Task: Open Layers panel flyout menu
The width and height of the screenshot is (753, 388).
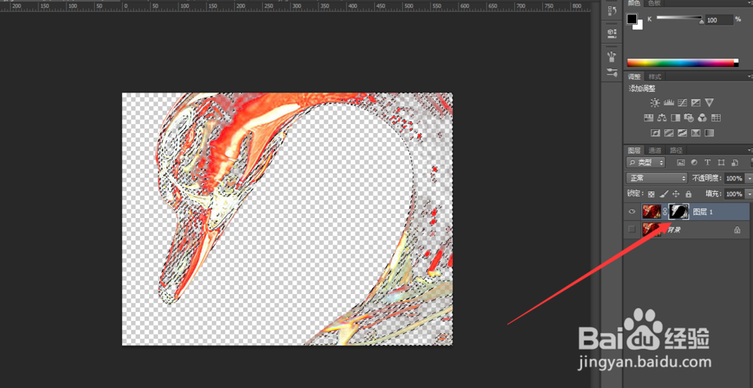Action: point(750,150)
